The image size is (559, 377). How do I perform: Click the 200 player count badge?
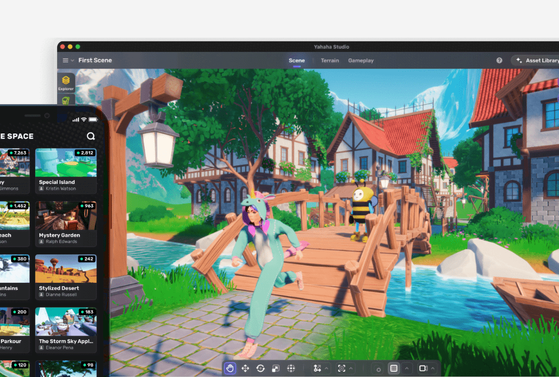[x=19, y=312]
